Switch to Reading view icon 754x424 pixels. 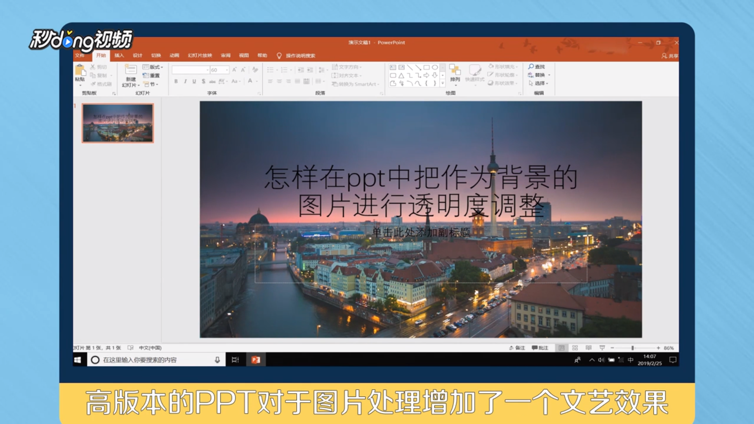click(588, 348)
